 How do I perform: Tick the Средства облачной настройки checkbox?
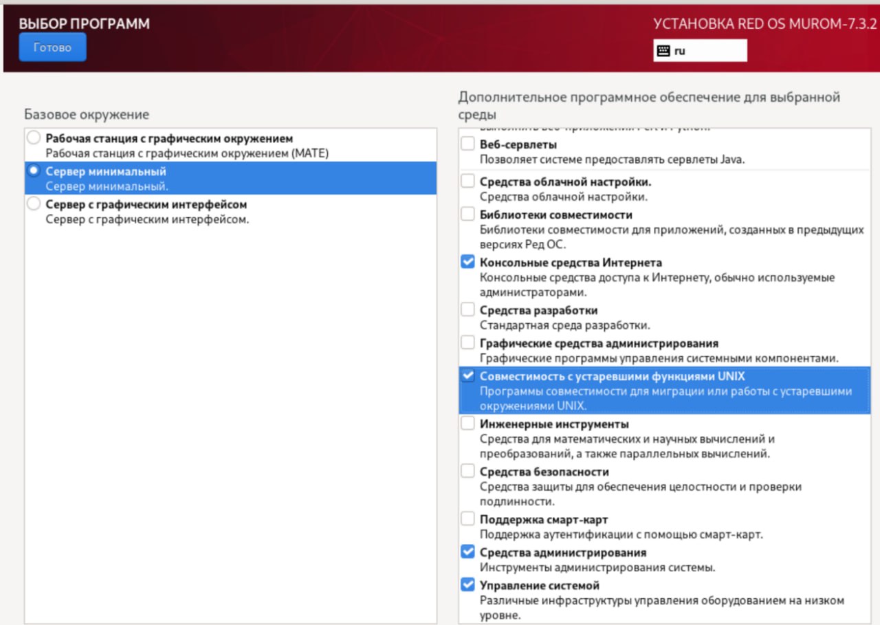467,182
